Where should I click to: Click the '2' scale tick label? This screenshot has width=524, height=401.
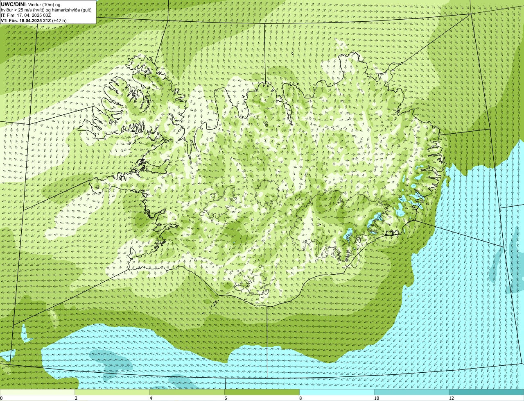tap(76, 398)
